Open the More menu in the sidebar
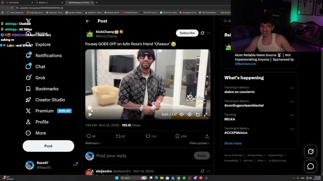The image size is (323, 181). point(36,133)
